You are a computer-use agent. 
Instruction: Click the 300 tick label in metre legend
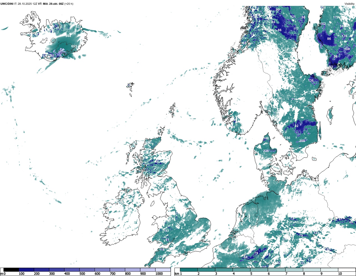[52, 274]
